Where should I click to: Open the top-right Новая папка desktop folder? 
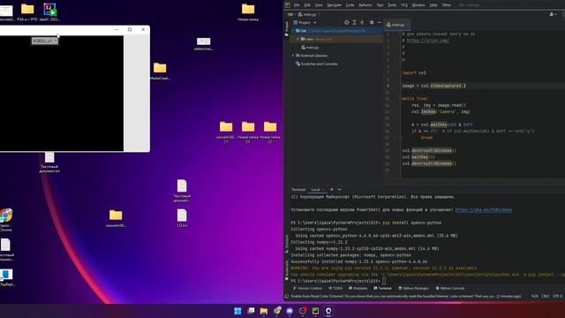[248, 12]
